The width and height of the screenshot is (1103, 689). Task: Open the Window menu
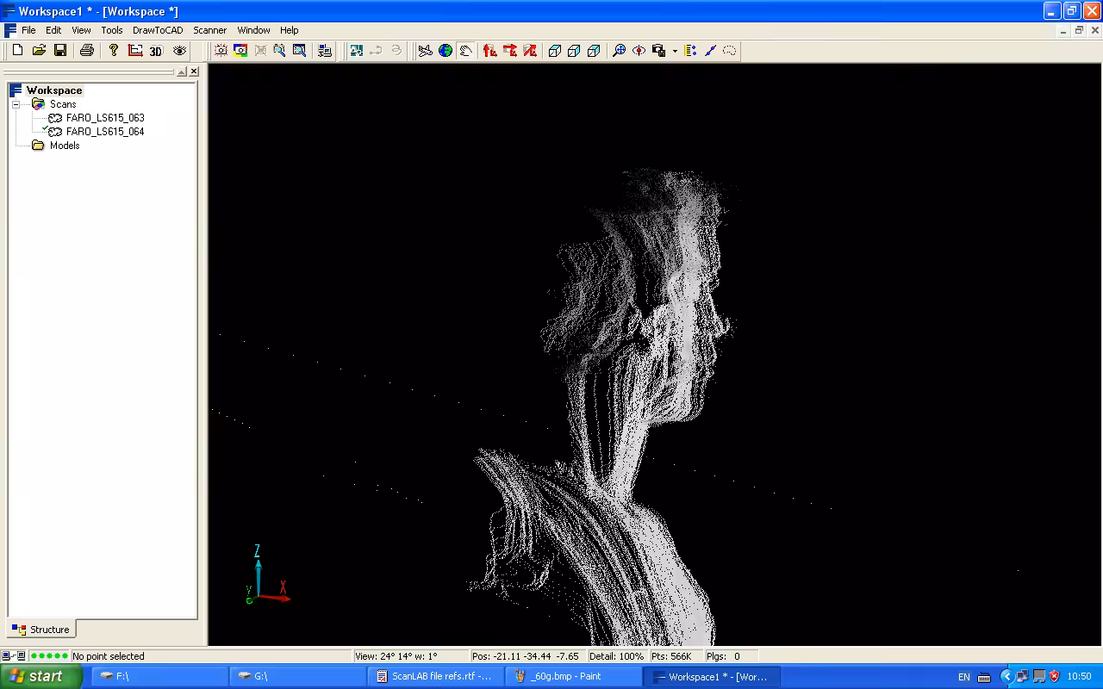click(254, 30)
